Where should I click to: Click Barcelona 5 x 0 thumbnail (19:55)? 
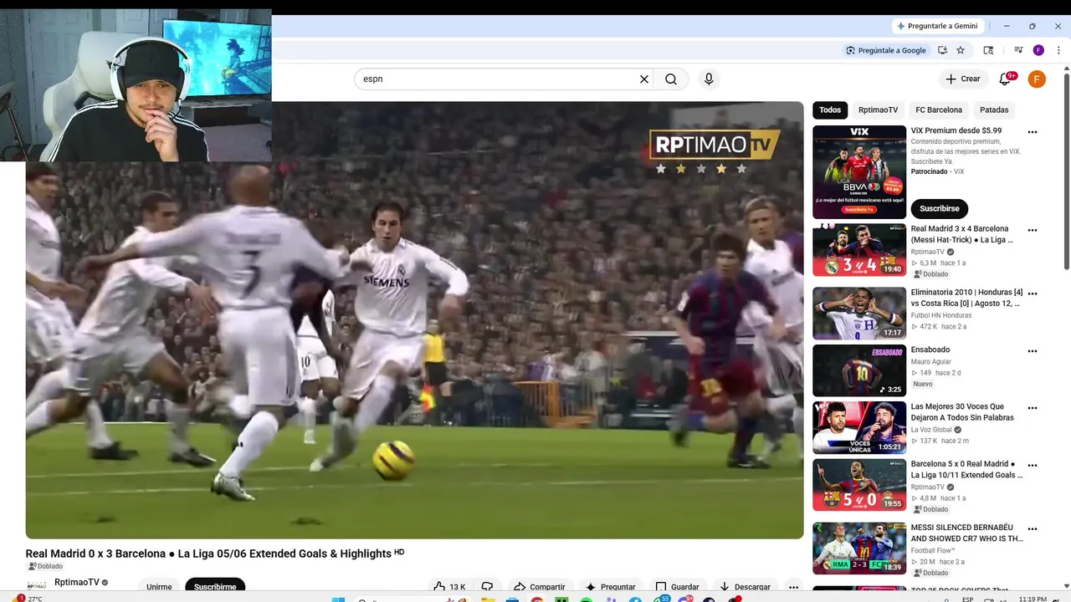pos(859,485)
